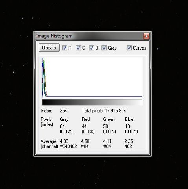Click the black-to-white gradient bar

tap(92, 102)
